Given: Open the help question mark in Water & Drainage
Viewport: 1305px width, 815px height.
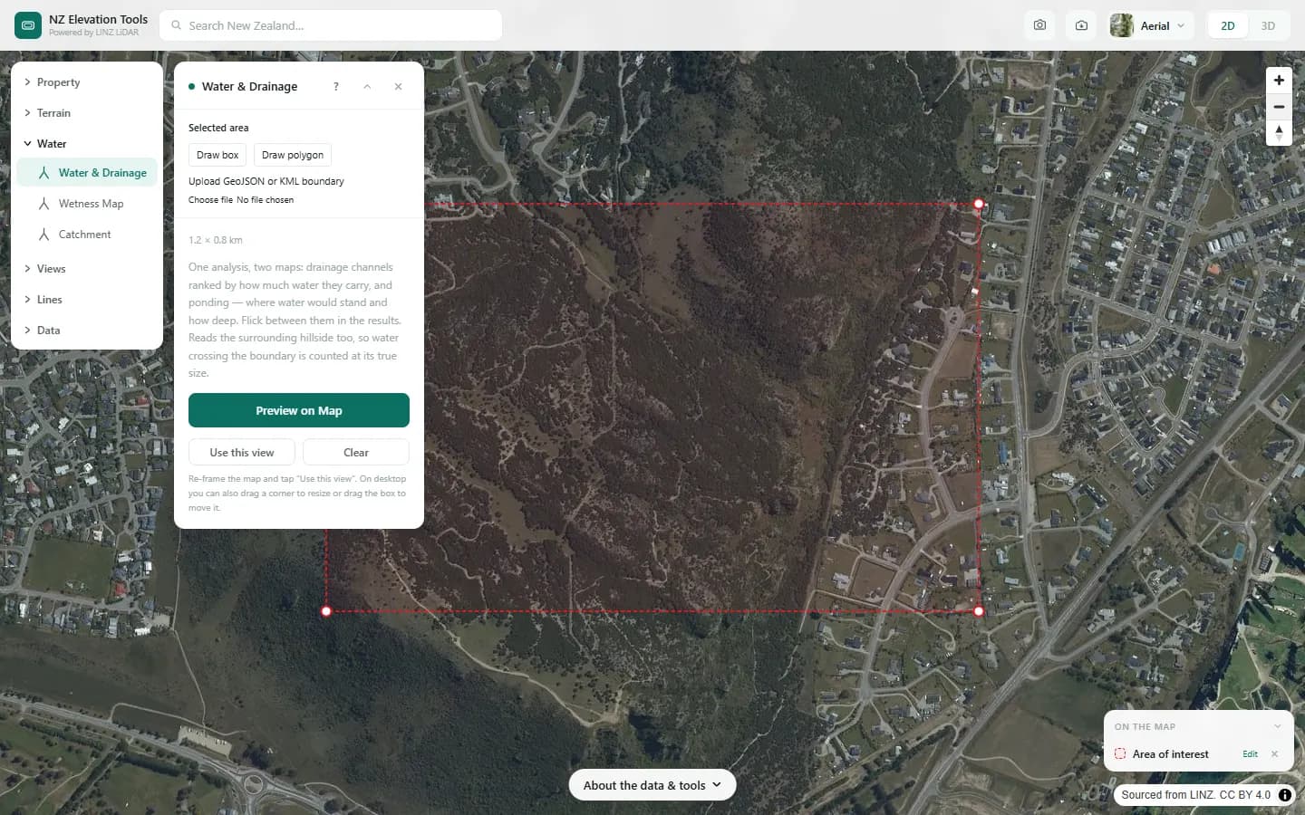Looking at the screenshot, I should [x=336, y=87].
